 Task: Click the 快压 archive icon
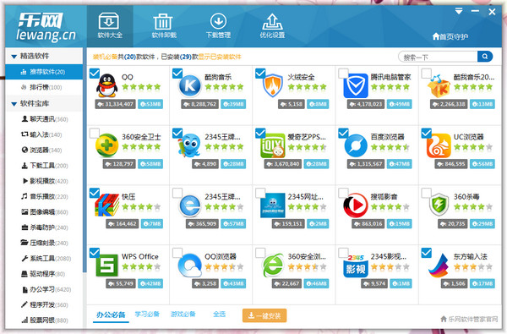[107, 205]
